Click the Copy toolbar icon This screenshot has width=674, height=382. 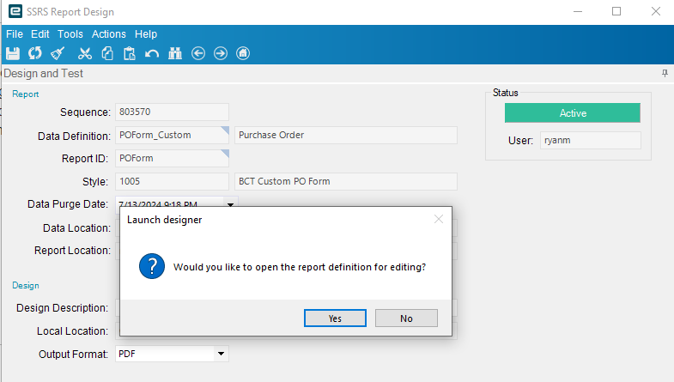point(107,53)
